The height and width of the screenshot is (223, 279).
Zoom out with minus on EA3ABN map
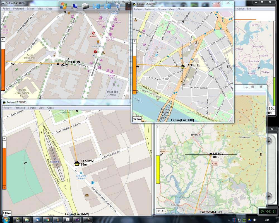tap(3, 88)
